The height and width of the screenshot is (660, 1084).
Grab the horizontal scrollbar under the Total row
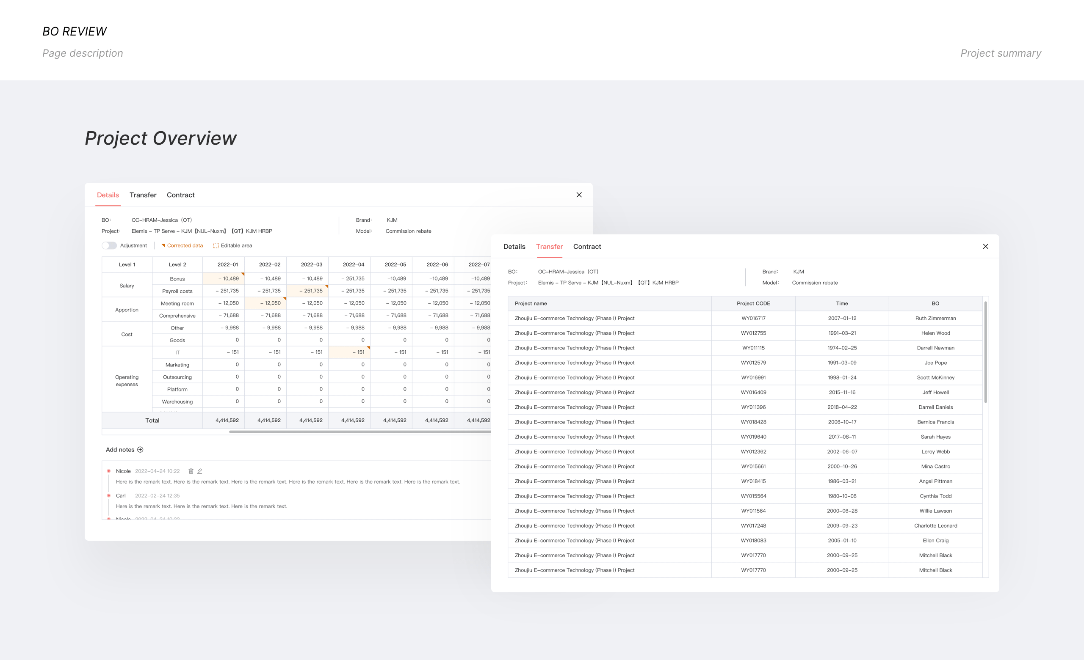click(x=360, y=432)
